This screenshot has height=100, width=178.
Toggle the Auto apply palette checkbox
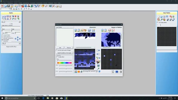tap(158, 22)
